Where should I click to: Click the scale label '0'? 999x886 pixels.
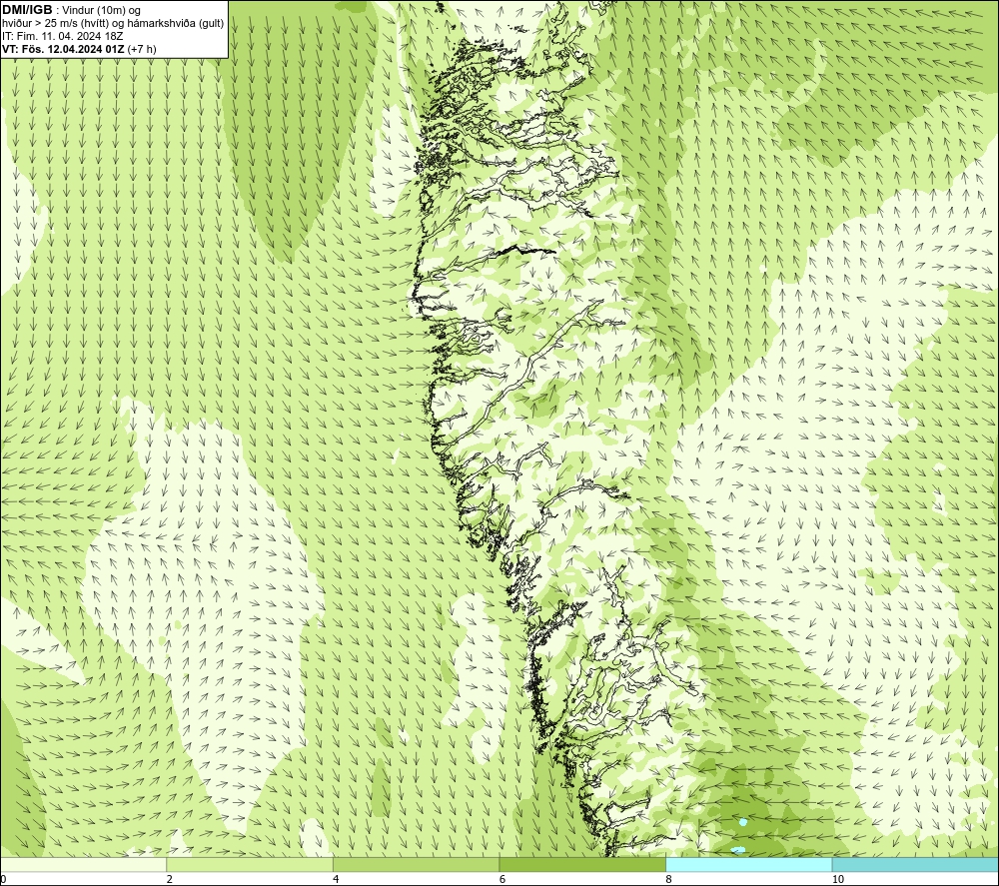point(3,880)
